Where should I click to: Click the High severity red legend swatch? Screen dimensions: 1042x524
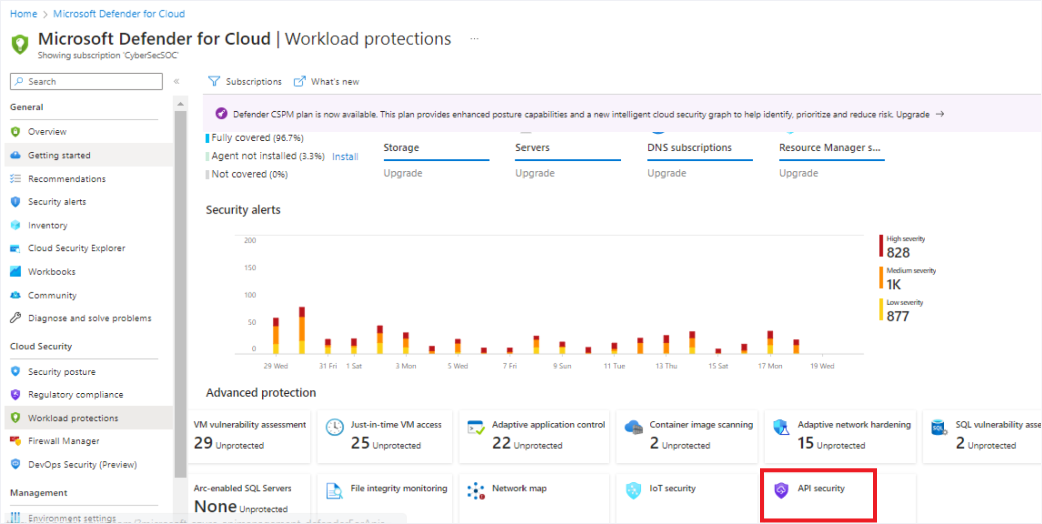pyautogui.click(x=881, y=245)
